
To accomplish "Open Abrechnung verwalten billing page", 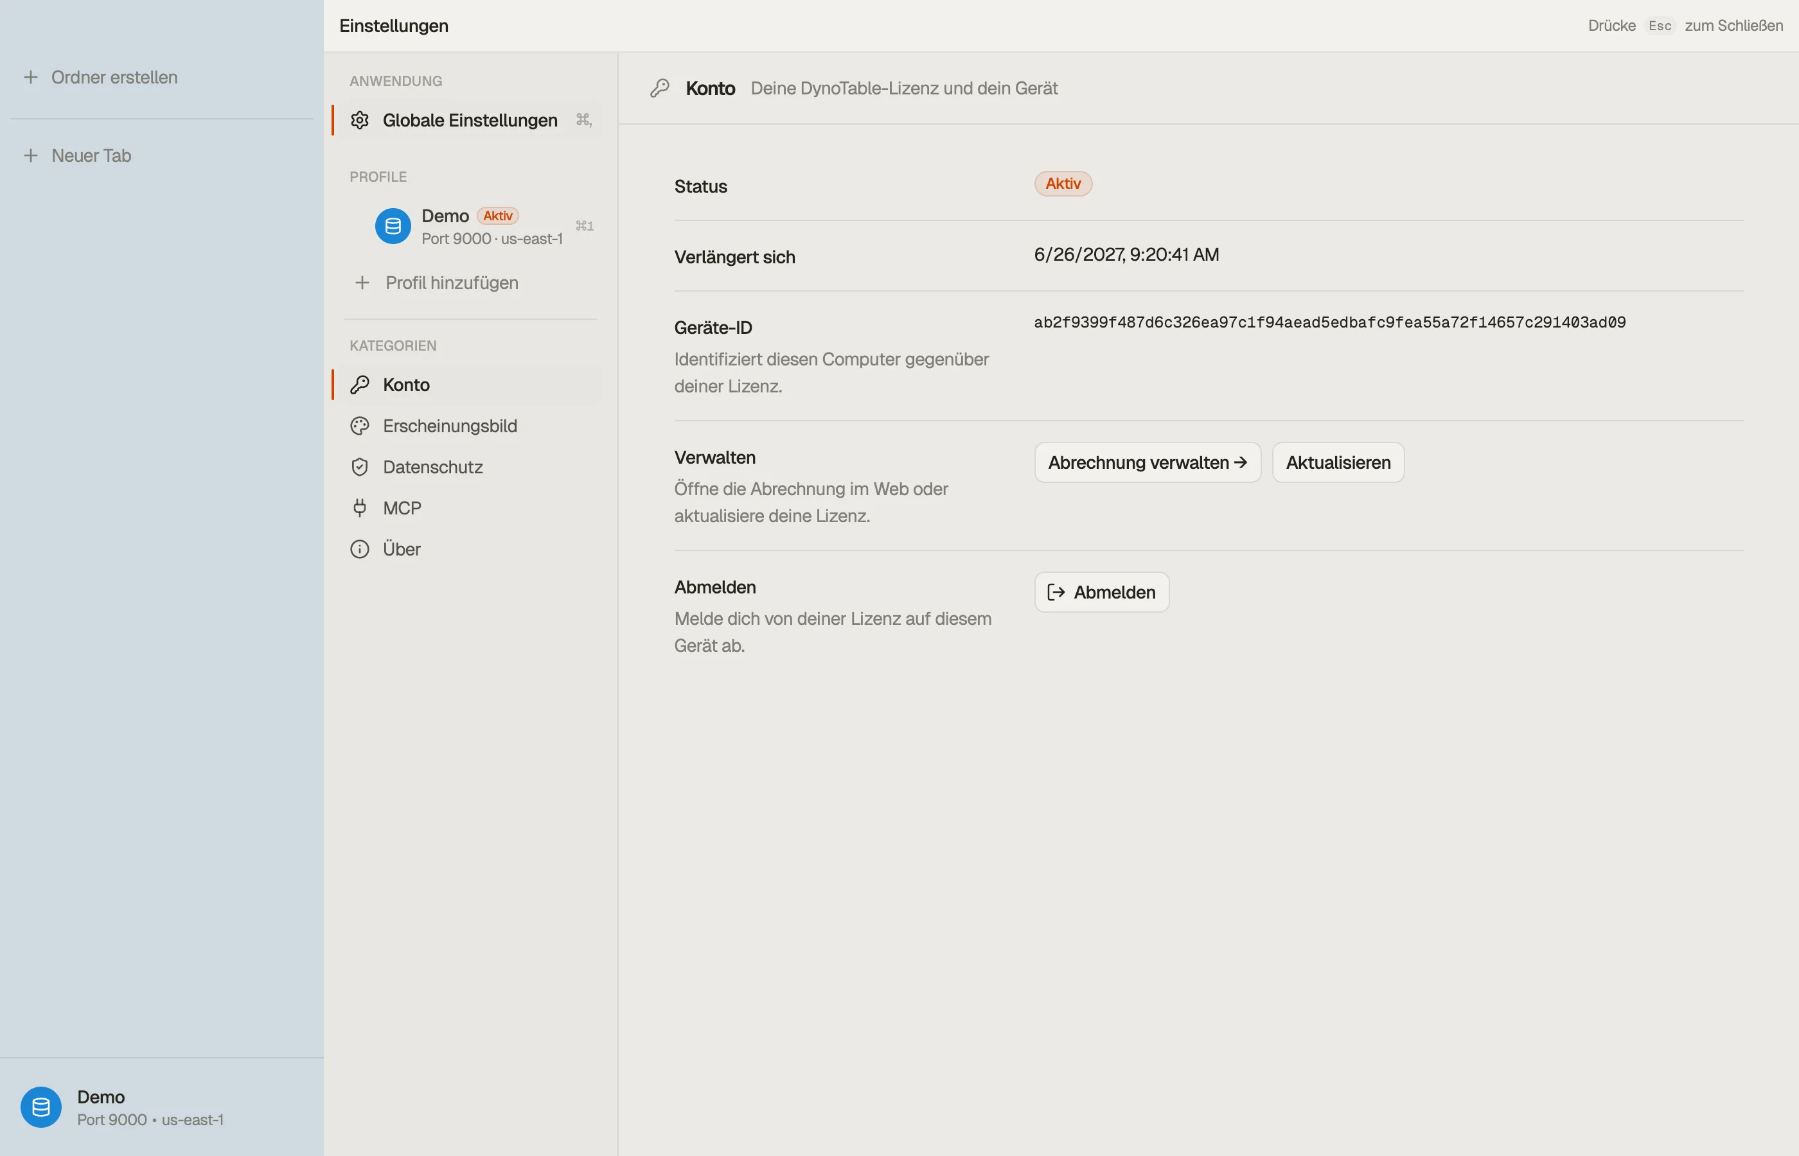I will point(1148,462).
